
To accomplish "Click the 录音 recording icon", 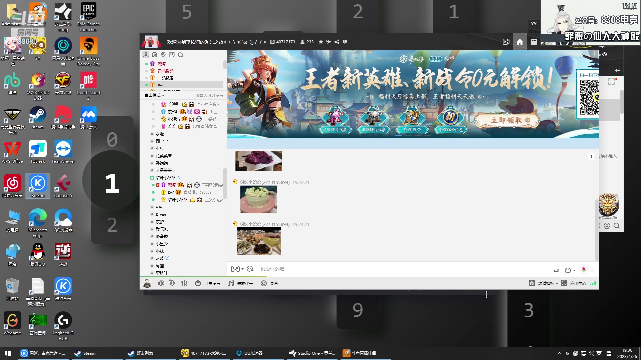I will coord(264,283).
